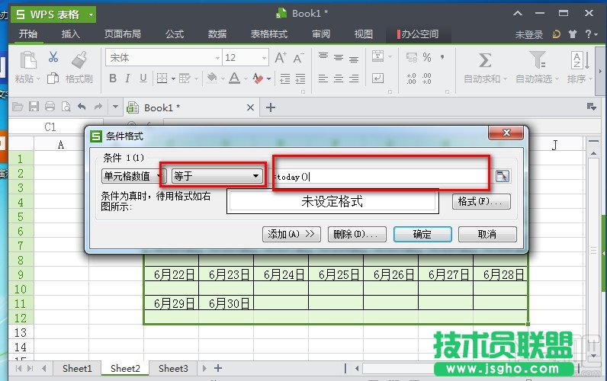607x381 pixels.
Task: Click cell containing 6月22日
Action: 171,274
